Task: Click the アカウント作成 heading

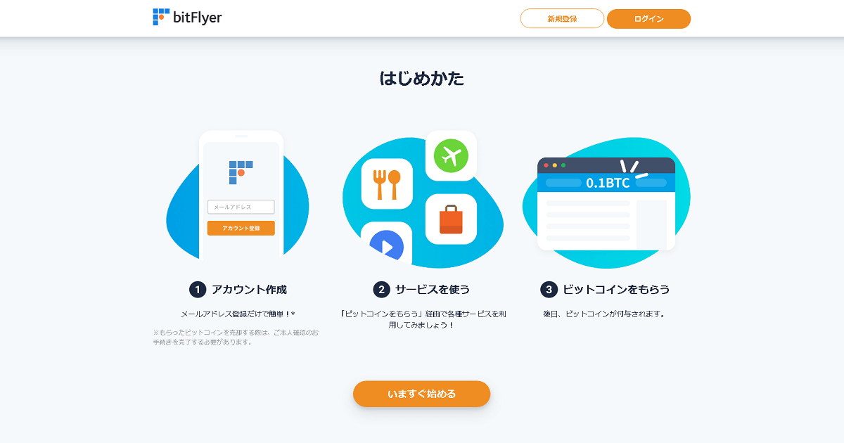Action: point(249,290)
